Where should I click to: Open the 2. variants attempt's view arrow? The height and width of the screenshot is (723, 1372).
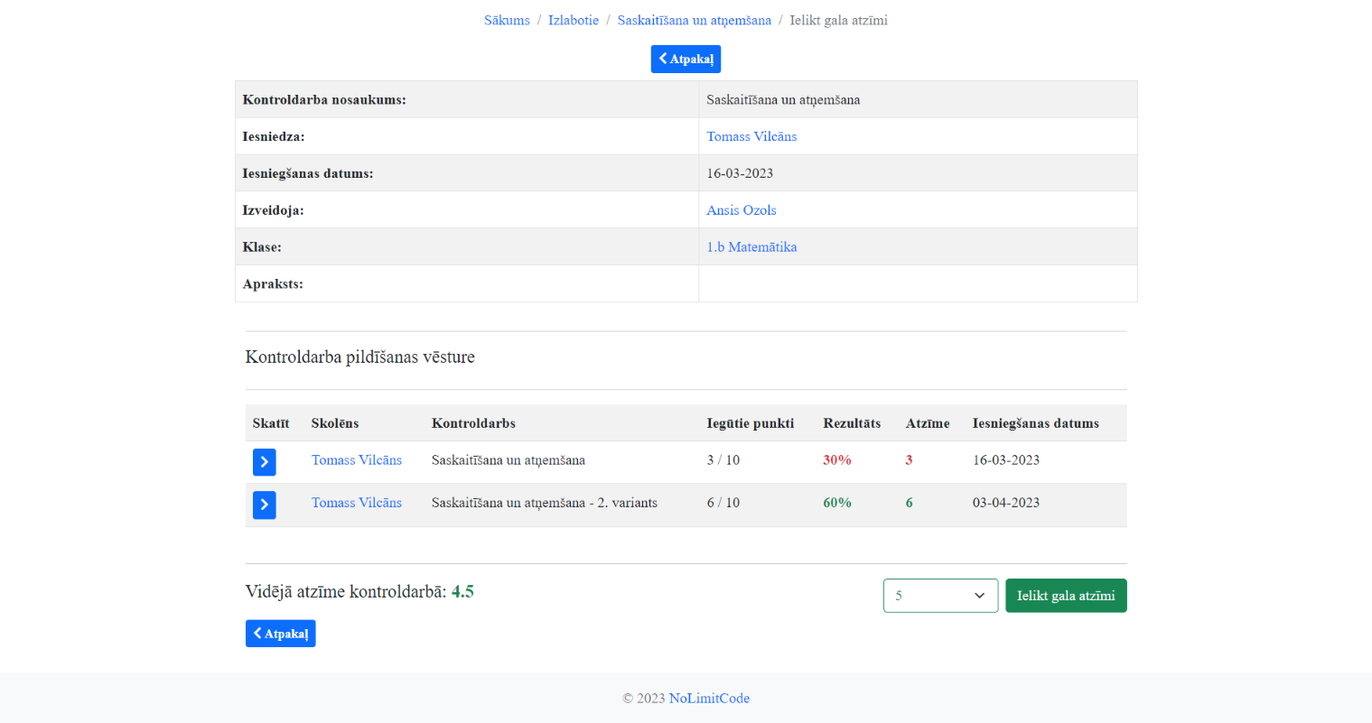[264, 505]
